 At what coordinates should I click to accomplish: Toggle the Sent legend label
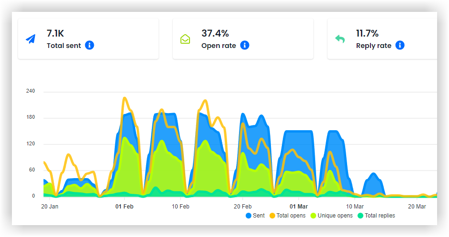pyautogui.click(x=259, y=216)
